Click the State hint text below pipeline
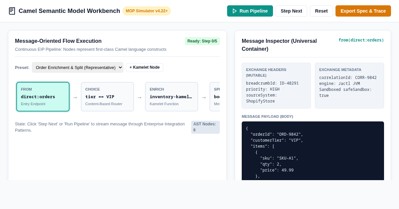 (x=100, y=127)
